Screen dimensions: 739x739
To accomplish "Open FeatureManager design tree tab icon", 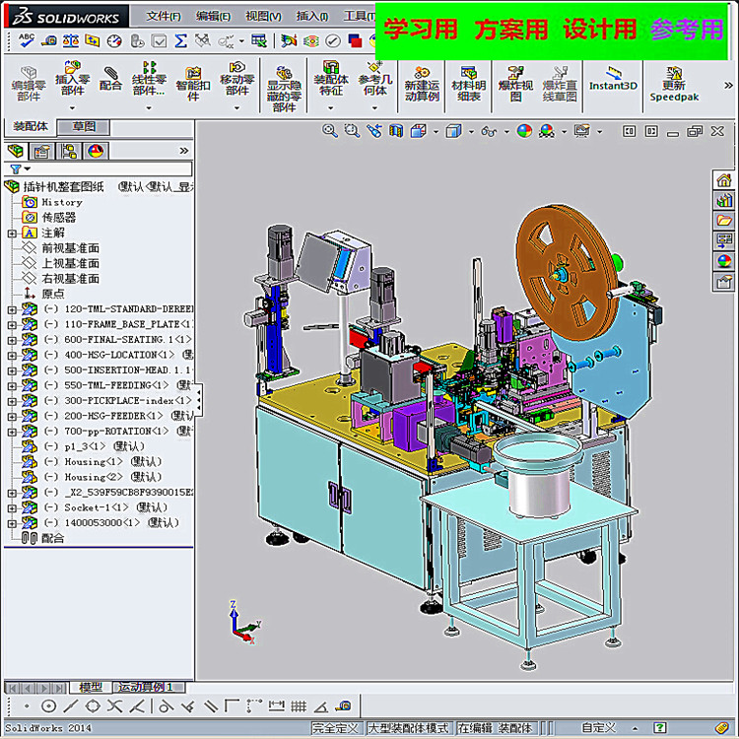I will (x=16, y=151).
